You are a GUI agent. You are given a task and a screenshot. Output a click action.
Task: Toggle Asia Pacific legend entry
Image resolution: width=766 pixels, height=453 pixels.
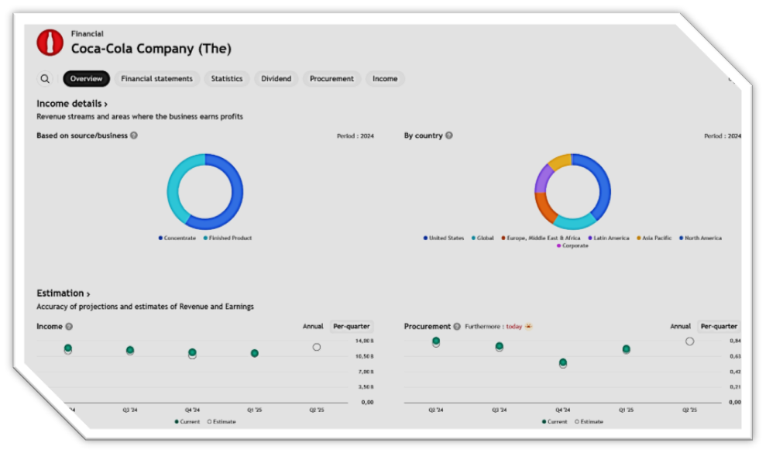coord(654,238)
